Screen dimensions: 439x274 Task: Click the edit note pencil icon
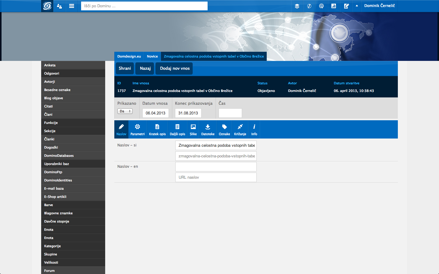[x=346, y=6]
